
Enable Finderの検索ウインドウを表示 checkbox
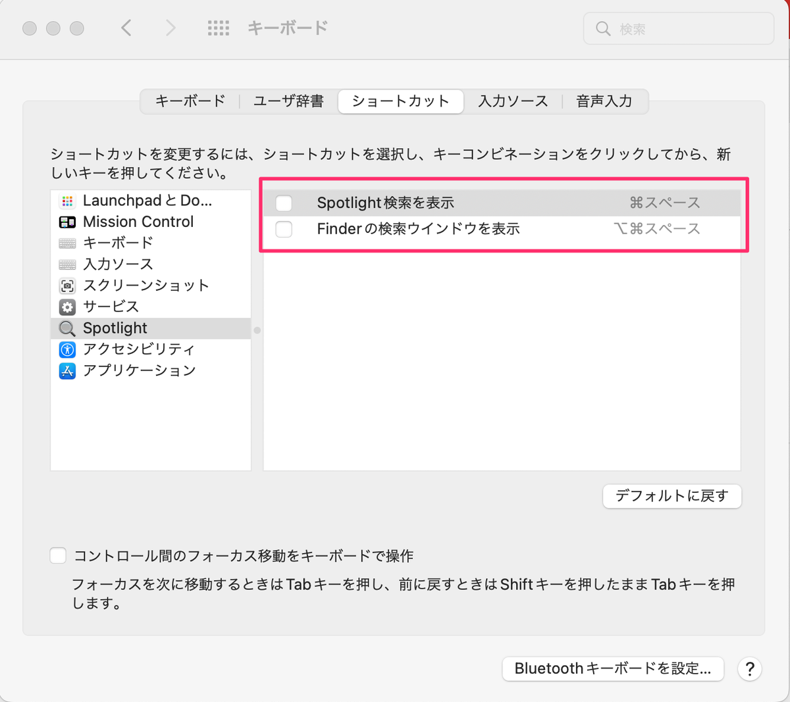tap(284, 229)
